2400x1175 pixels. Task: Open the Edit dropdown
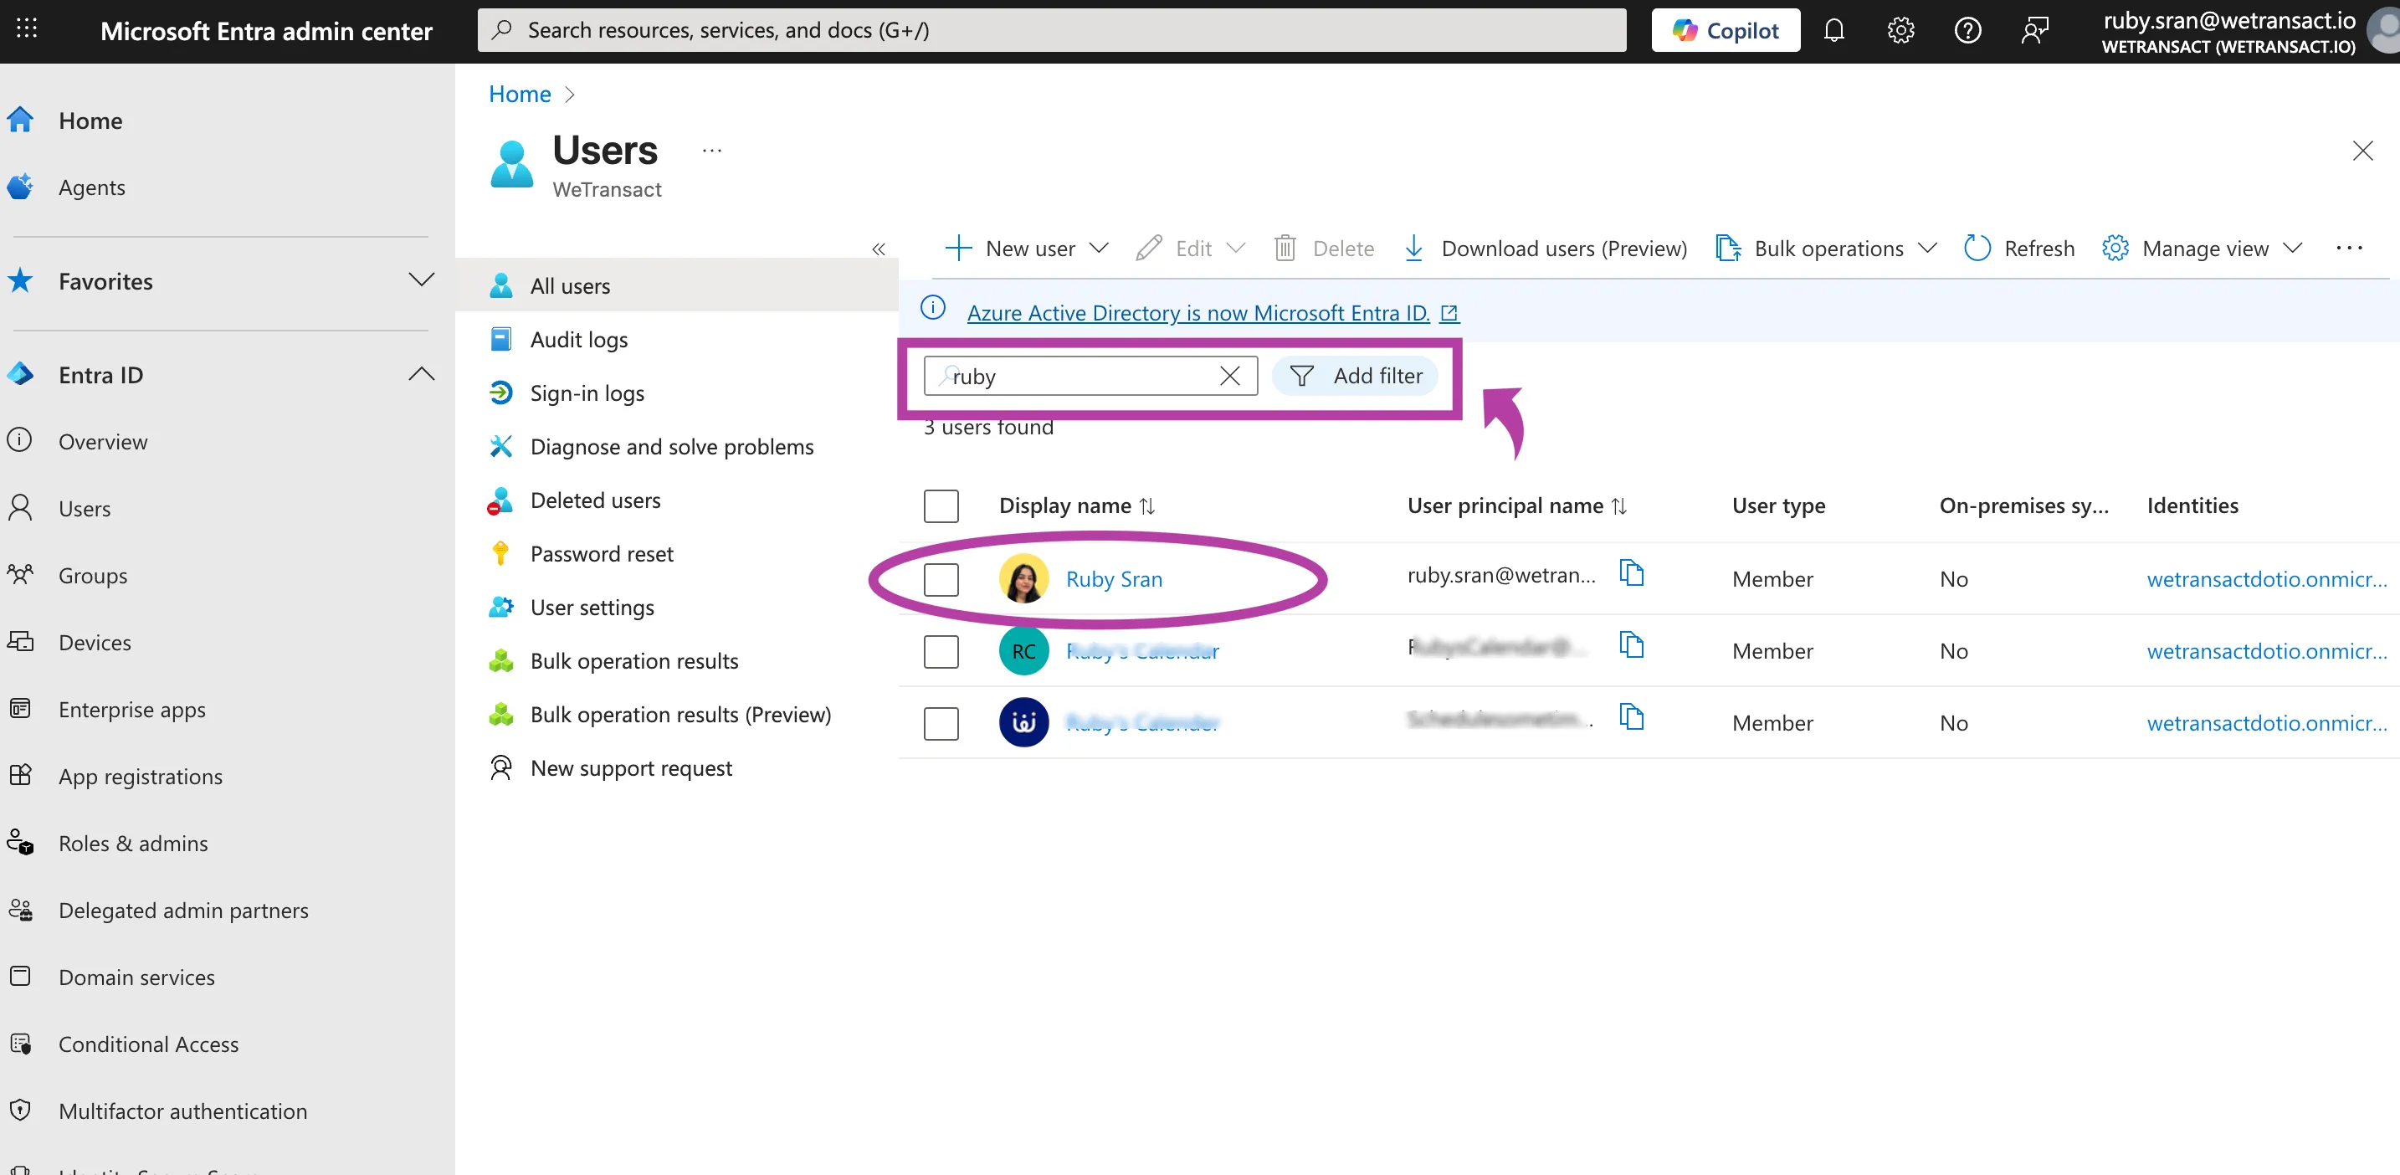(x=1191, y=248)
